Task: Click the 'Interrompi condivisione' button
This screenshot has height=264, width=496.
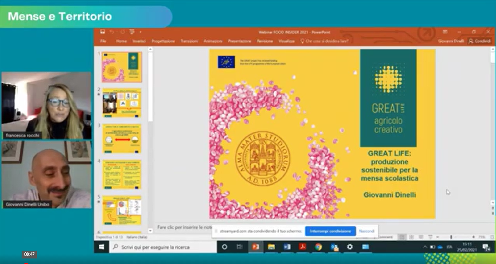Action: (x=330, y=231)
